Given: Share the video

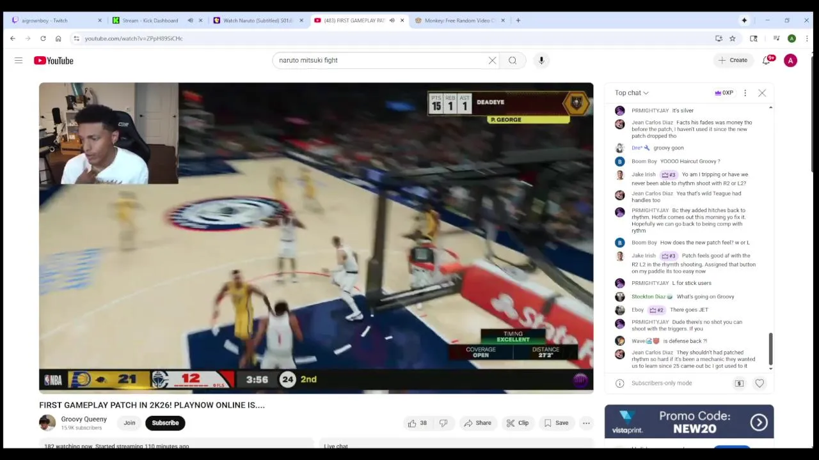Looking at the screenshot, I should pos(477,423).
